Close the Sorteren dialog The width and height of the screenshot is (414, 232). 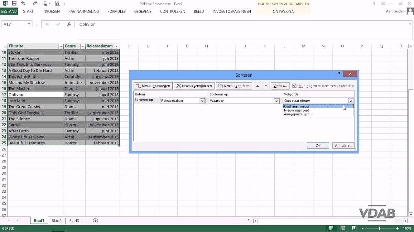(350, 74)
